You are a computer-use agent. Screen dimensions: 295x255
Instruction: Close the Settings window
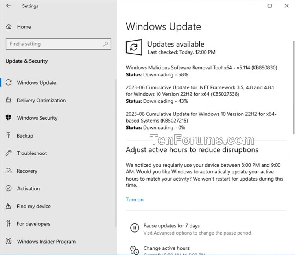click(x=286, y=6)
